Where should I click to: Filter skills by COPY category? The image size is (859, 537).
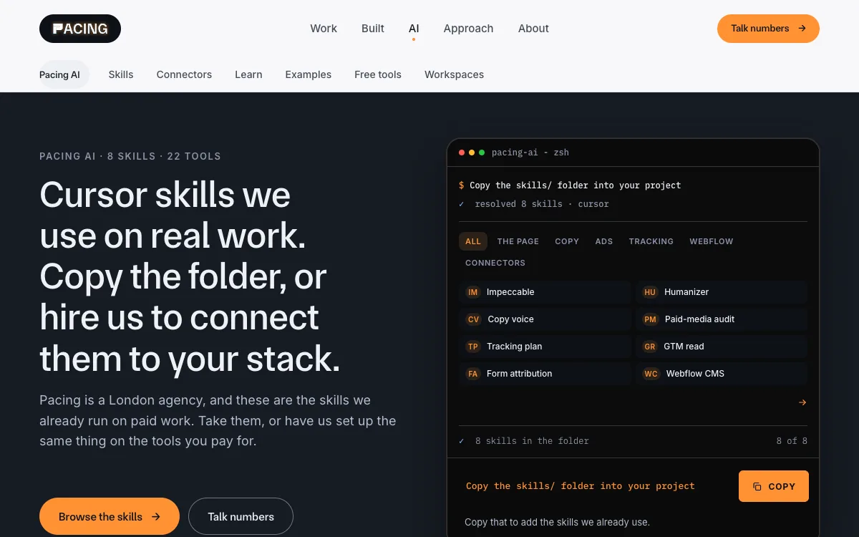coord(567,241)
